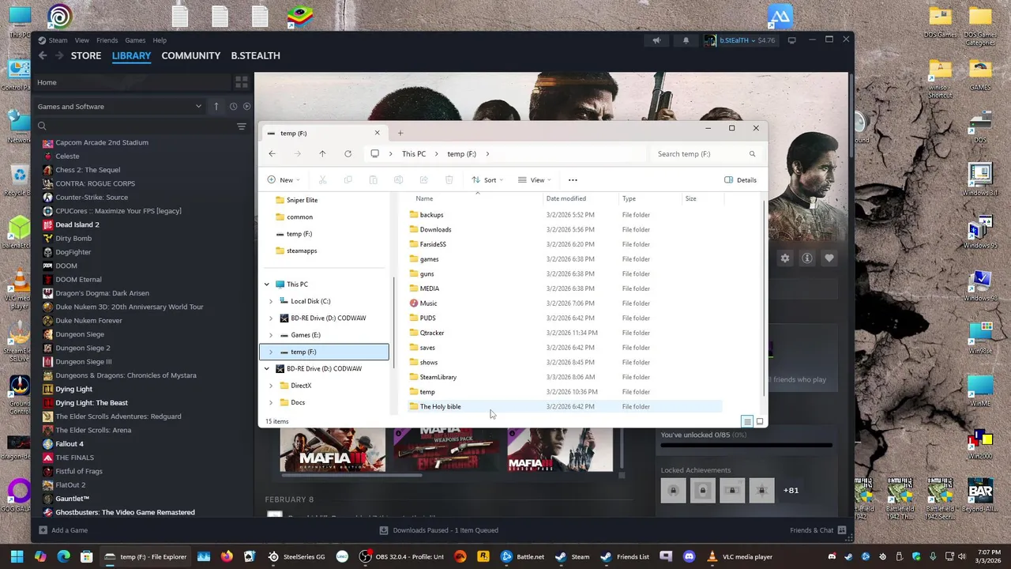Go up one level in File Explorer

[322, 154]
